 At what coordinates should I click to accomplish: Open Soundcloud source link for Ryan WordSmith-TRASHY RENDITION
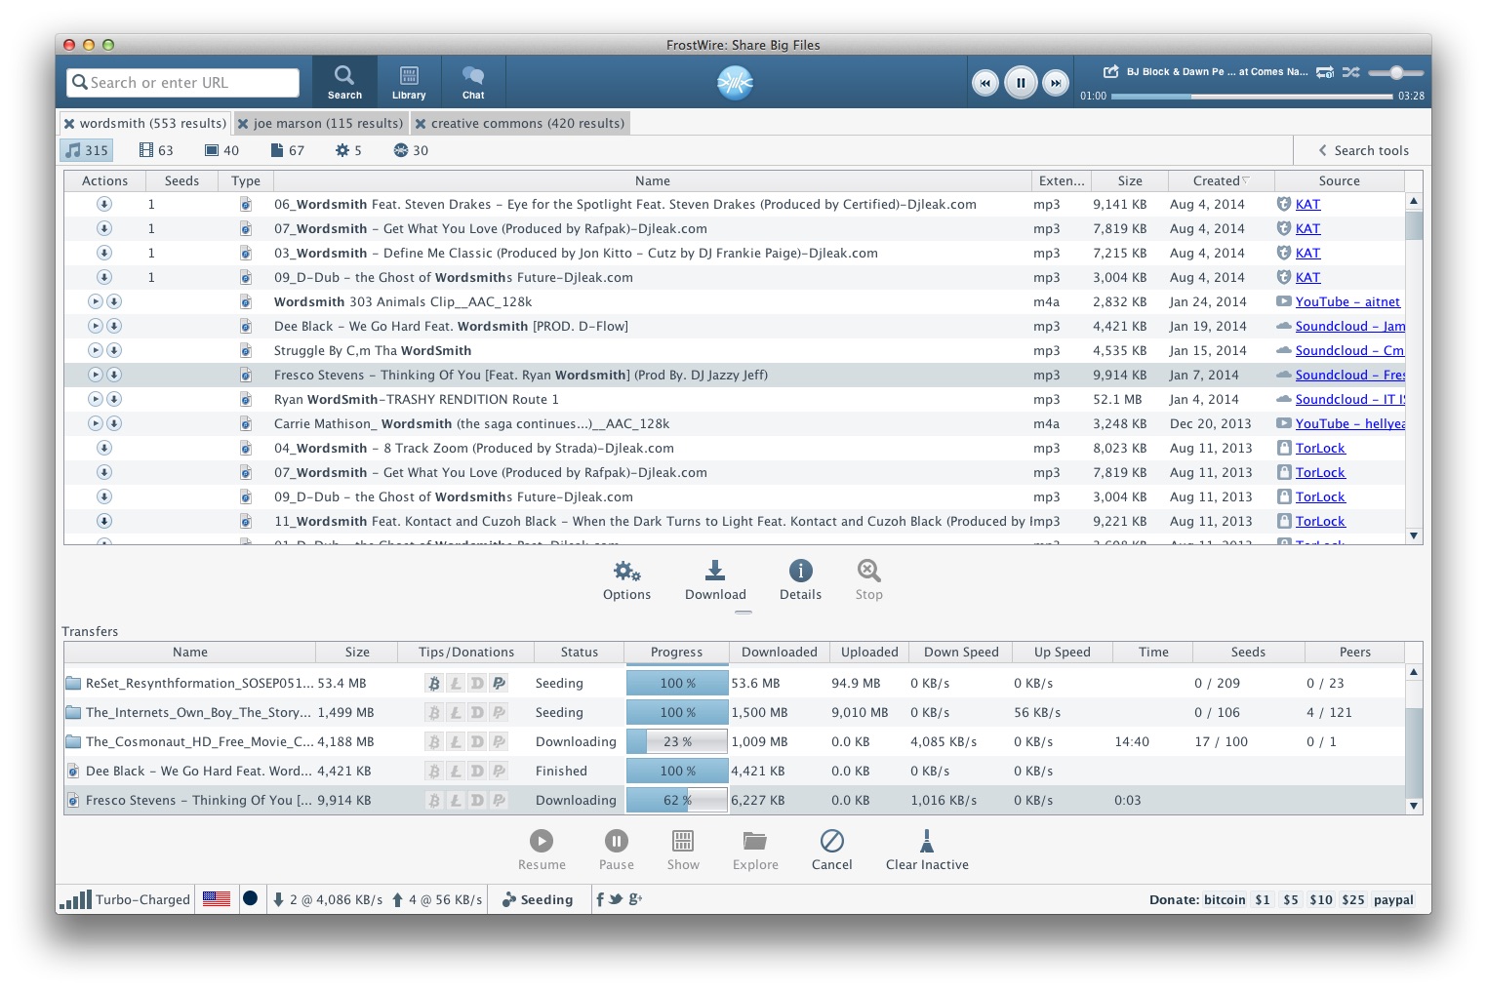pyautogui.click(x=1350, y=399)
